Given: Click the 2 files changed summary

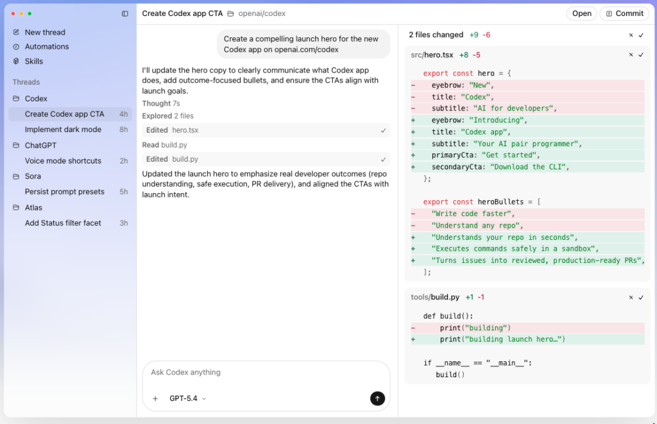Looking at the screenshot, I should (x=436, y=35).
